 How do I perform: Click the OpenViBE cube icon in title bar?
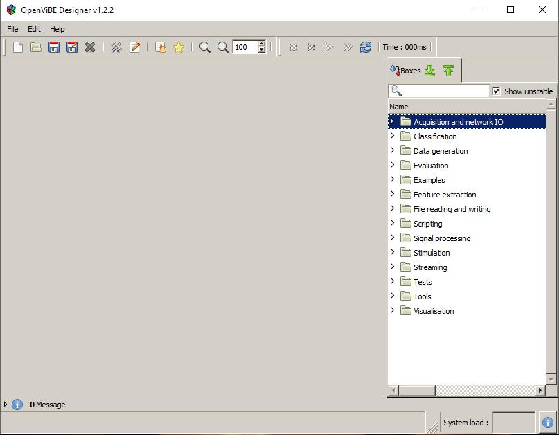(x=11, y=10)
